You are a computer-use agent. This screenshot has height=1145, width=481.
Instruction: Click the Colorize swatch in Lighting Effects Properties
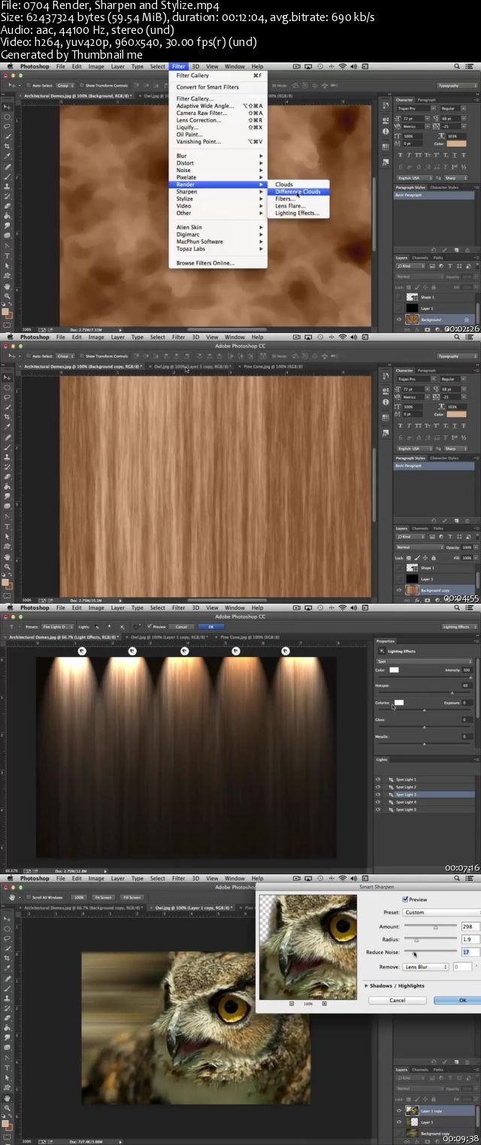(399, 703)
